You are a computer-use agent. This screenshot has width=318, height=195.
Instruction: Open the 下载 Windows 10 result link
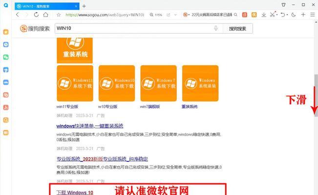tap(75, 193)
